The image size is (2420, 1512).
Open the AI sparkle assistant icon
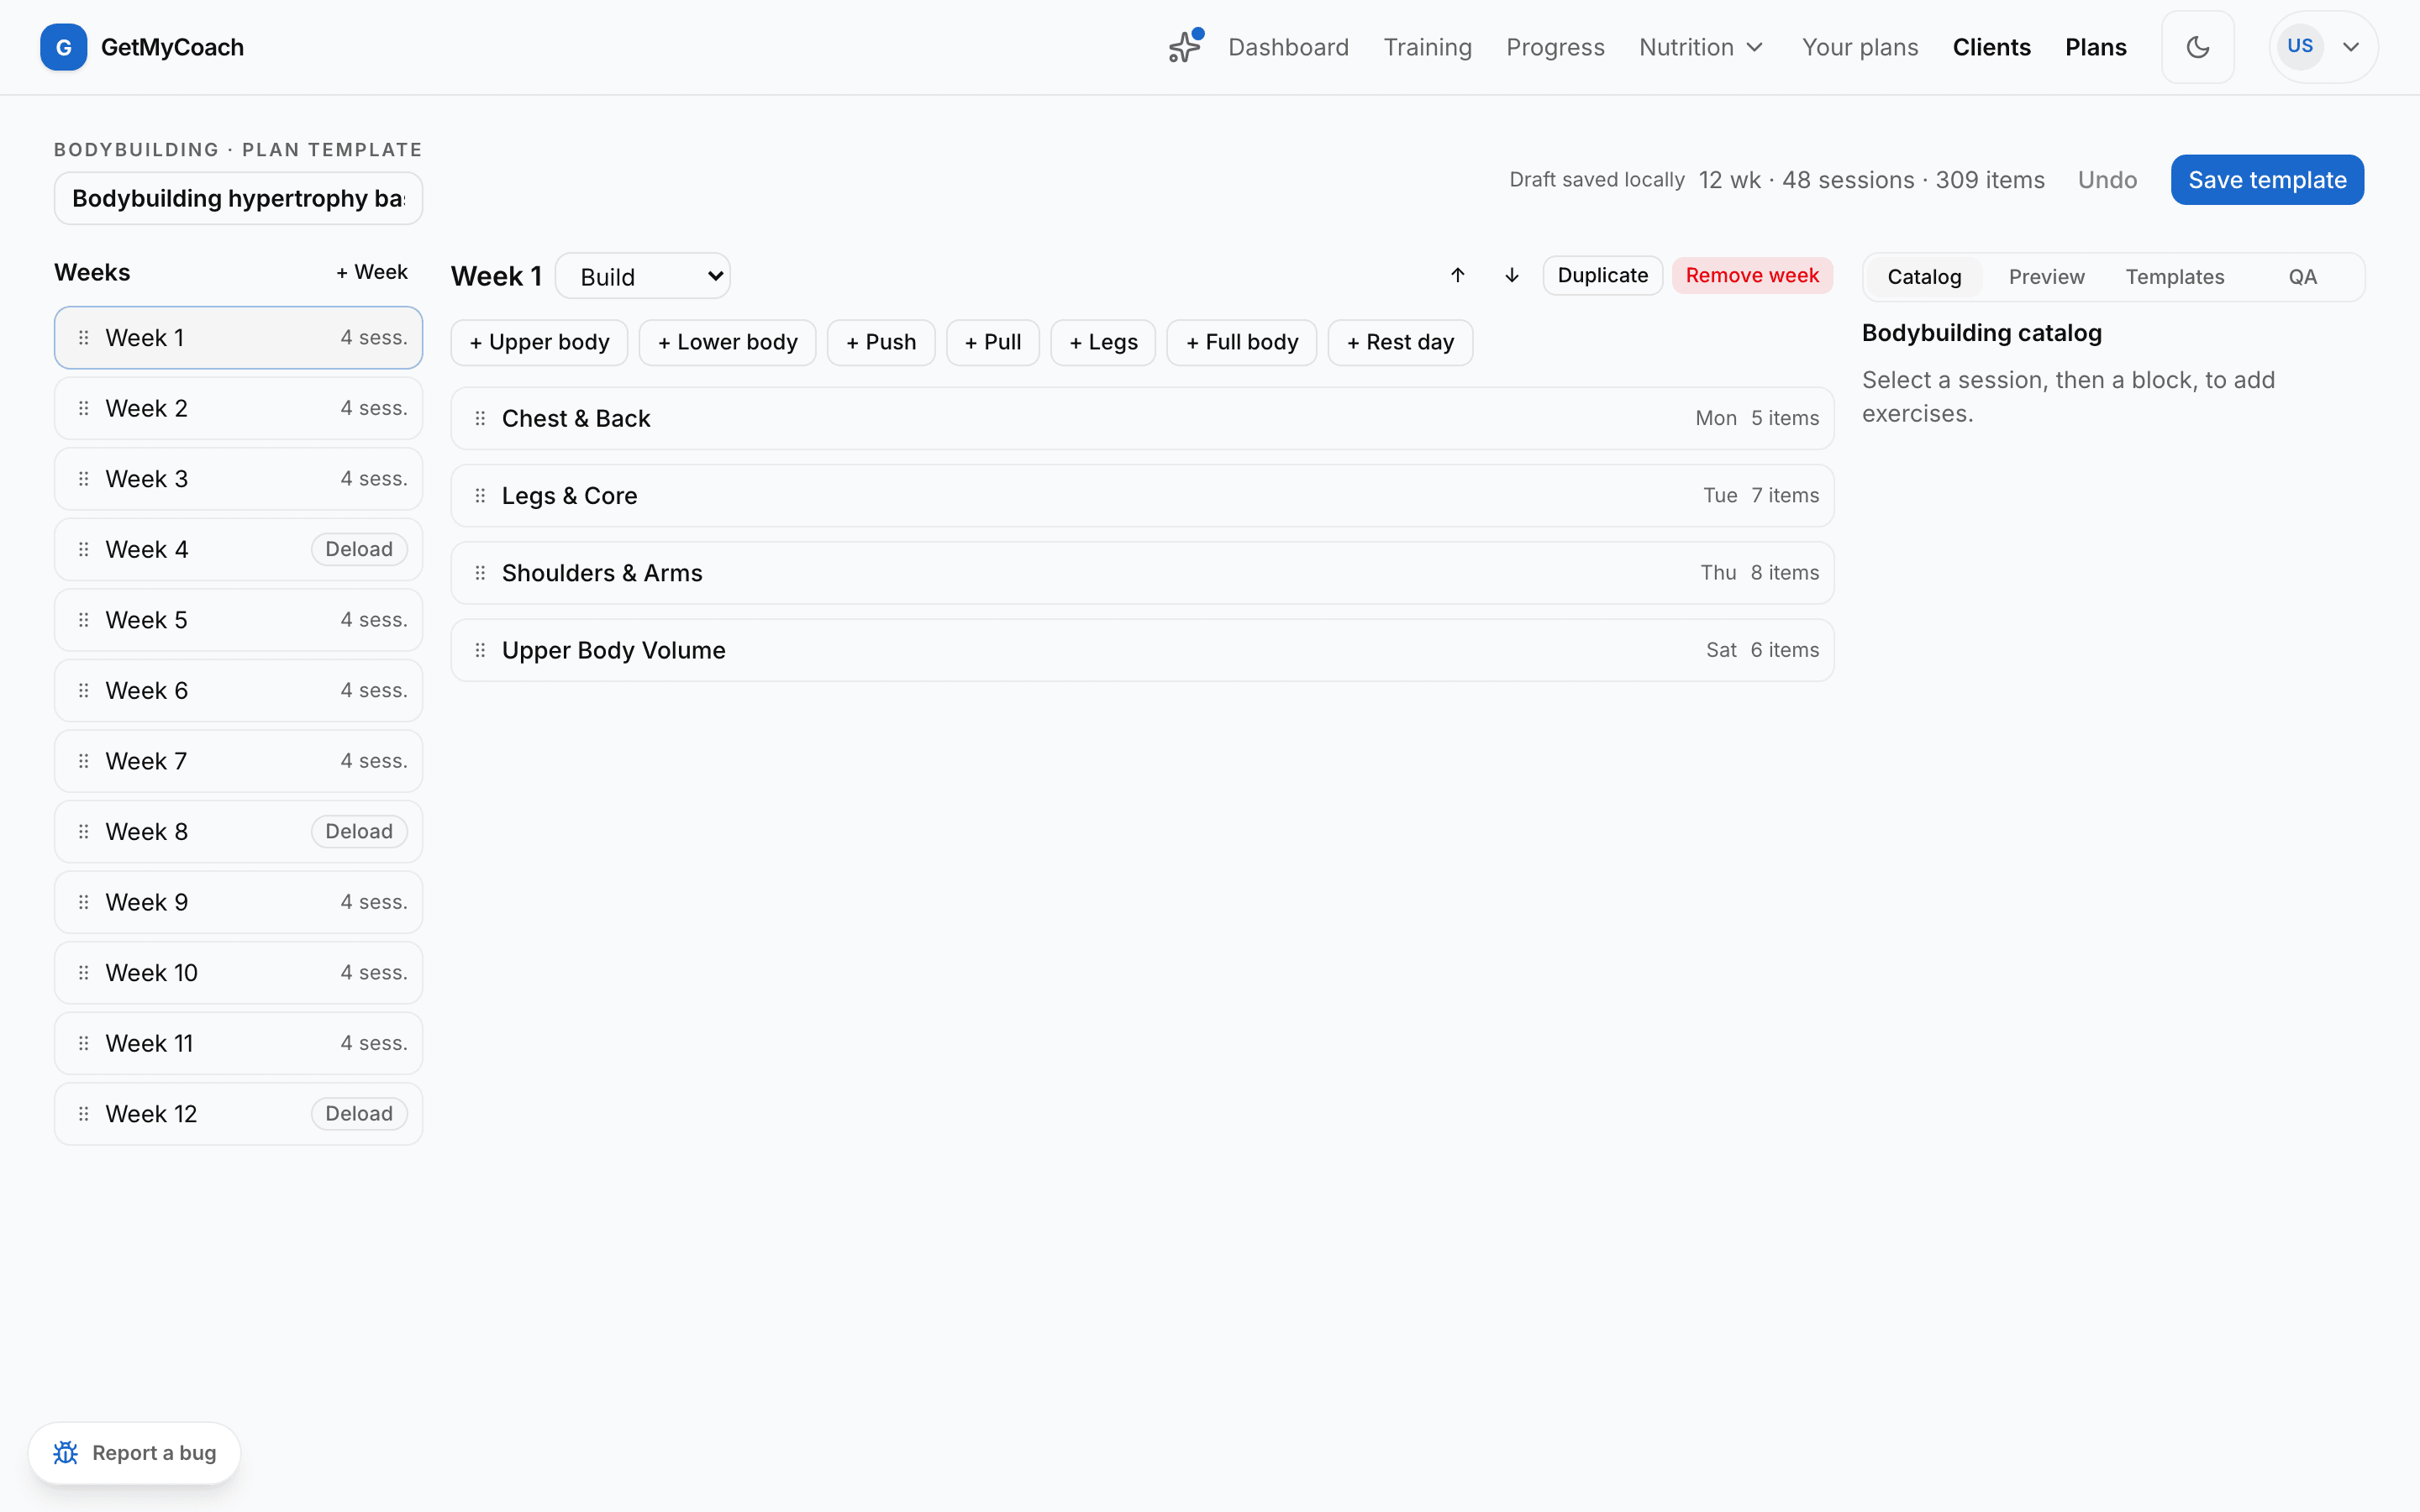[x=1185, y=47]
